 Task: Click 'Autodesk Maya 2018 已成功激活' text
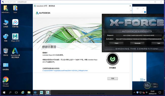click(53, 55)
